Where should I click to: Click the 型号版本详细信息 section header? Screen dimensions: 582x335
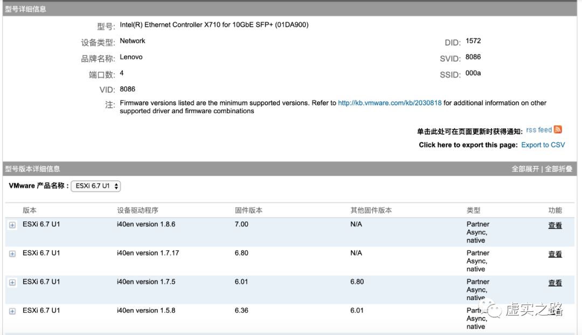(x=32, y=168)
